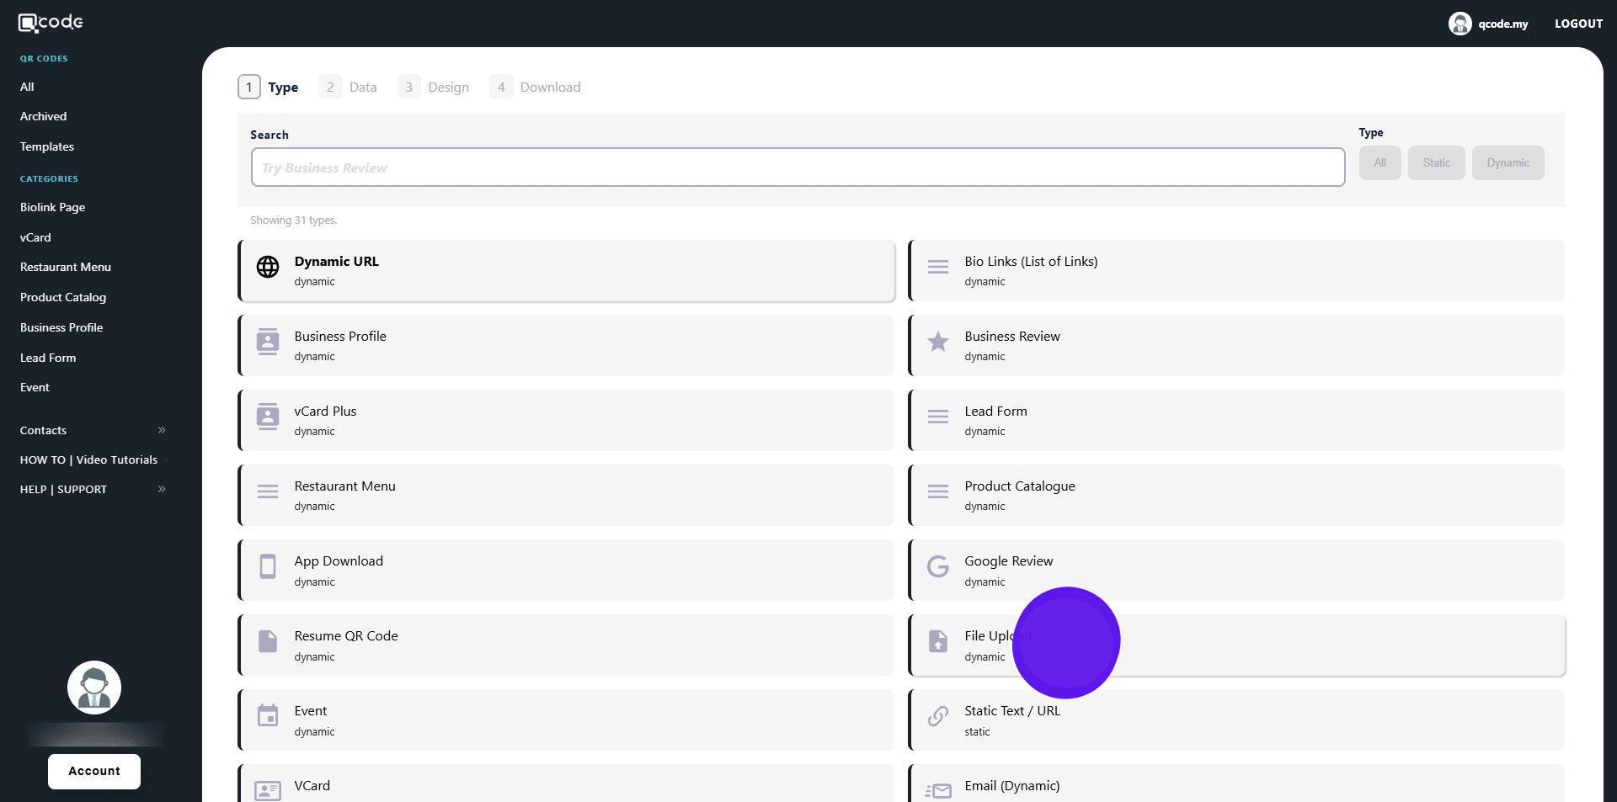The height and width of the screenshot is (802, 1617).
Task: Select the Static Text / URL link icon
Action: click(x=937, y=716)
